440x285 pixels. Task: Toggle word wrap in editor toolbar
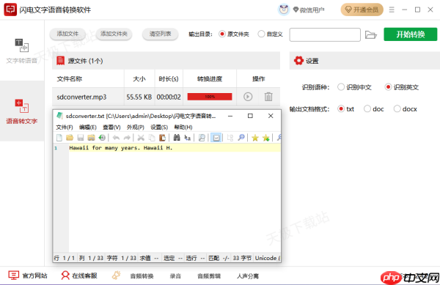(x=216, y=138)
